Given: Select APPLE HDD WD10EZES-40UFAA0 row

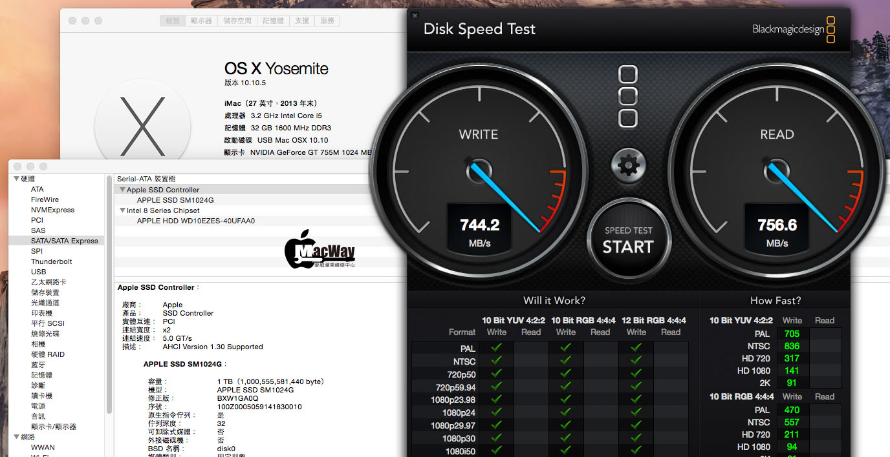Looking at the screenshot, I should coord(196,221).
